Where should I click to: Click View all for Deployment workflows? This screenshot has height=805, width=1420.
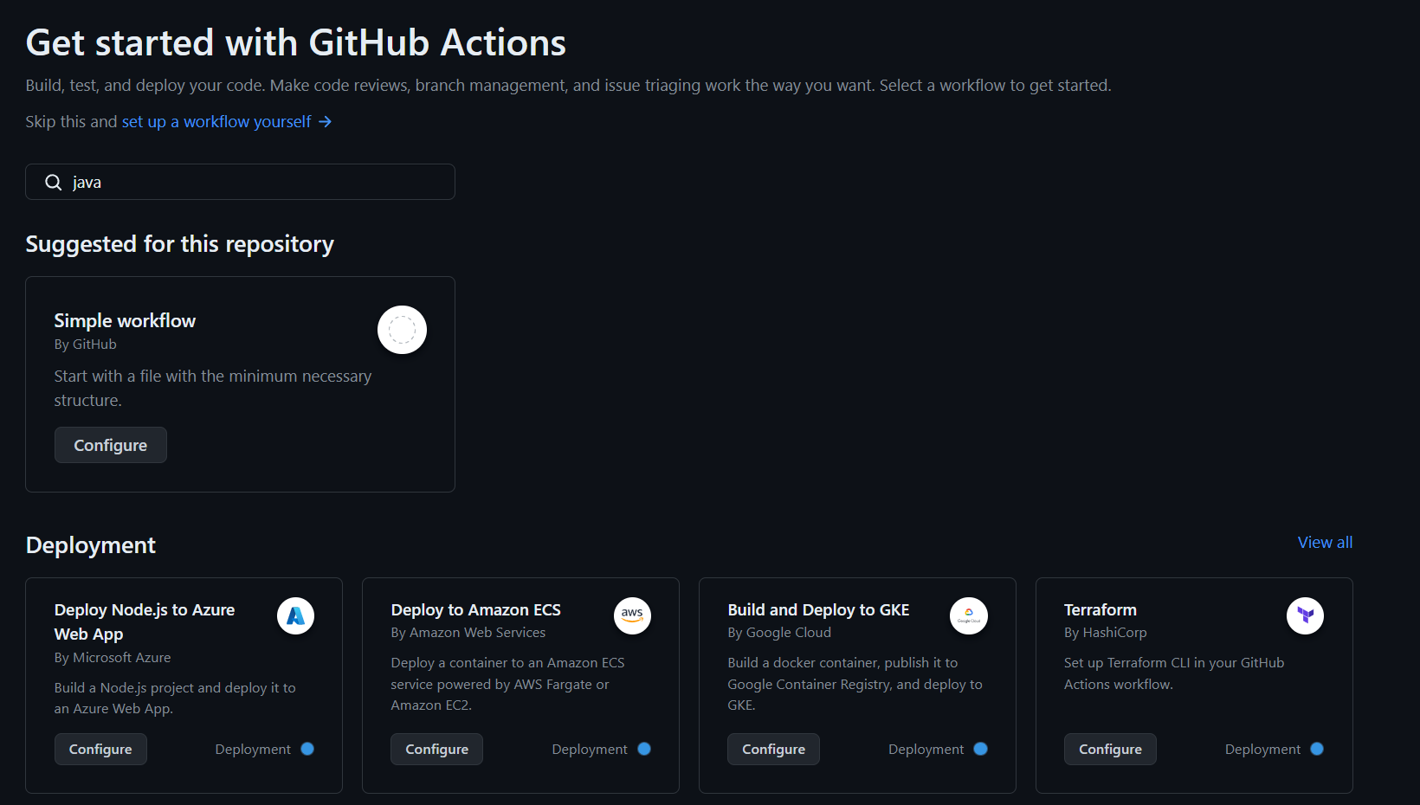pyautogui.click(x=1325, y=543)
